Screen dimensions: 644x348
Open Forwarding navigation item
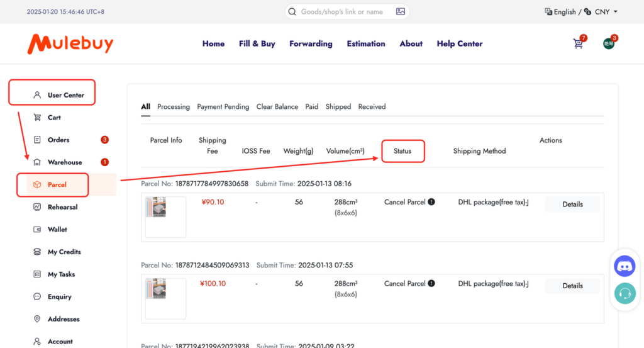coord(311,43)
